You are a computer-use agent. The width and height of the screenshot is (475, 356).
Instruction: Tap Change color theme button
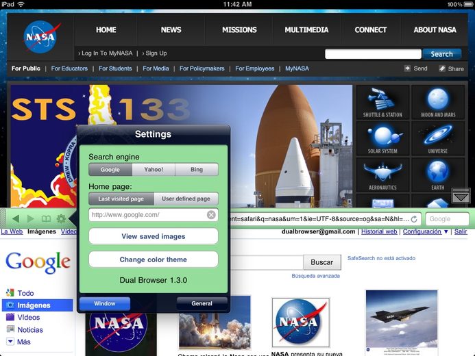pyautogui.click(x=154, y=259)
